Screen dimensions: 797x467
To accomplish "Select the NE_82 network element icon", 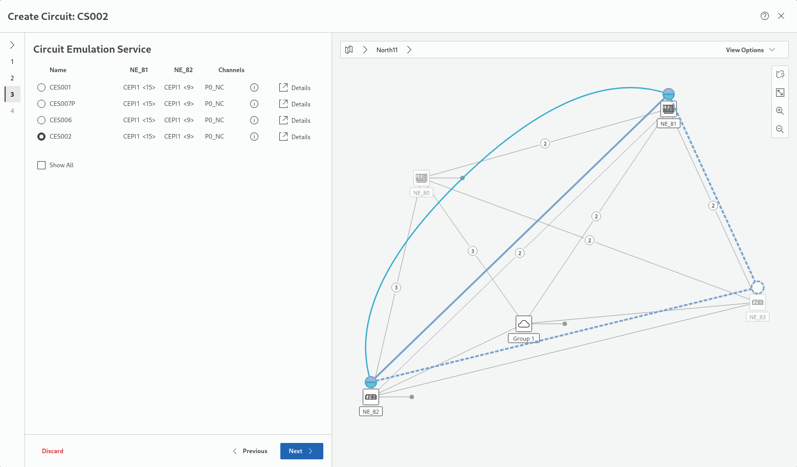I will tap(371, 397).
